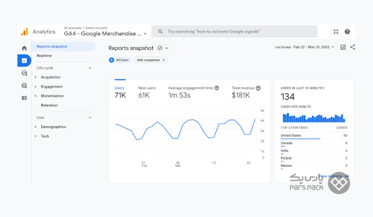
Task: Collapse the Life cycle section
Action: click(90, 68)
